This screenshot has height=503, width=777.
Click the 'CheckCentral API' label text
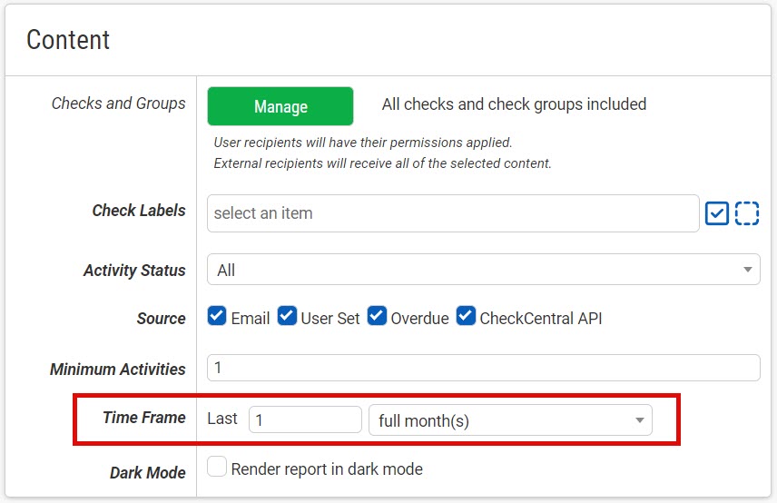(540, 319)
